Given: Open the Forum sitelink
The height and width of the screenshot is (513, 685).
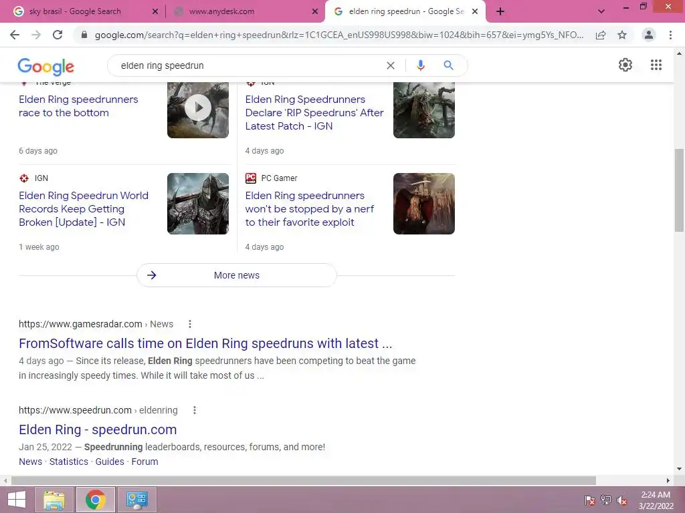Looking at the screenshot, I should coord(144,462).
